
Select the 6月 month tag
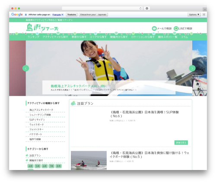tap(44, 166)
